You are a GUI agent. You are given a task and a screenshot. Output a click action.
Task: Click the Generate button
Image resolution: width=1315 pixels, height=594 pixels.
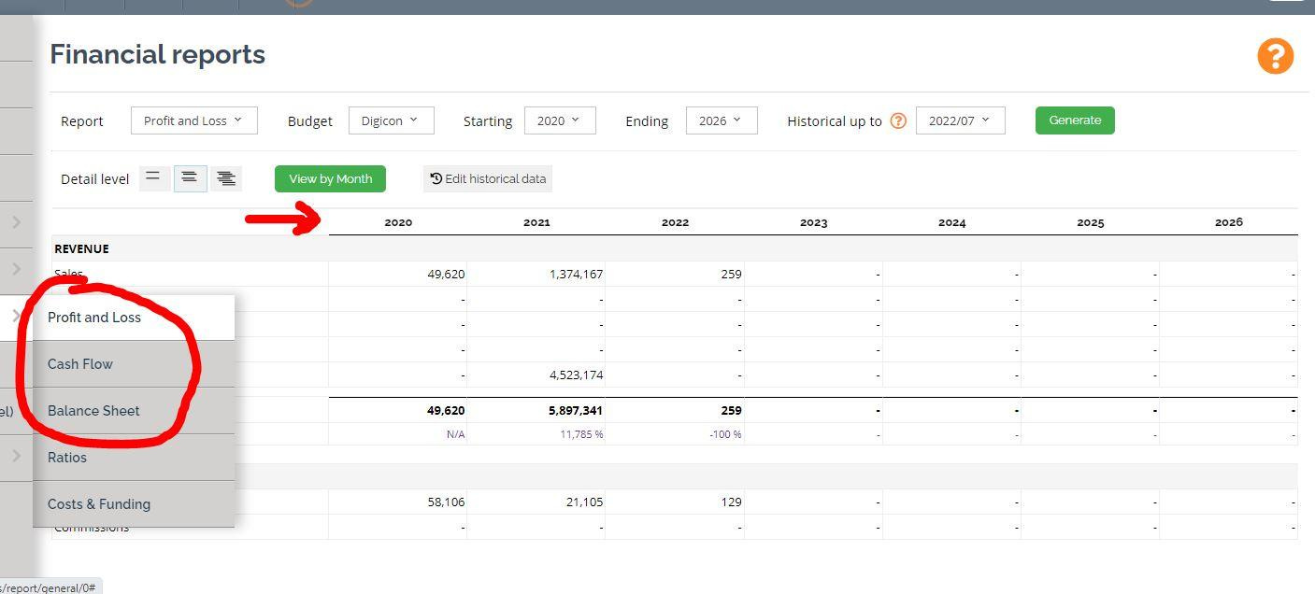(x=1074, y=120)
